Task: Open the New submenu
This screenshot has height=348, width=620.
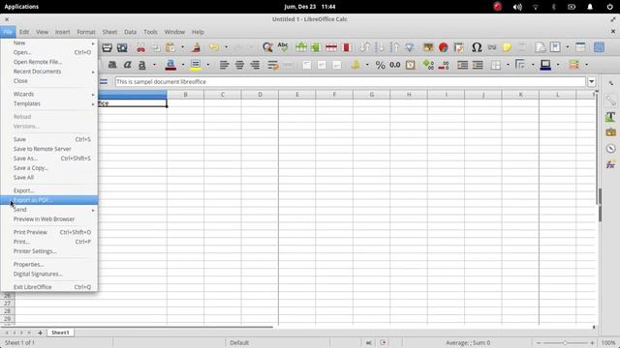Action: click(49, 43)
